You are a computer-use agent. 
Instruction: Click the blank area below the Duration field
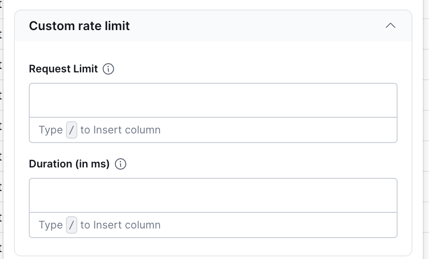point(213,247)
